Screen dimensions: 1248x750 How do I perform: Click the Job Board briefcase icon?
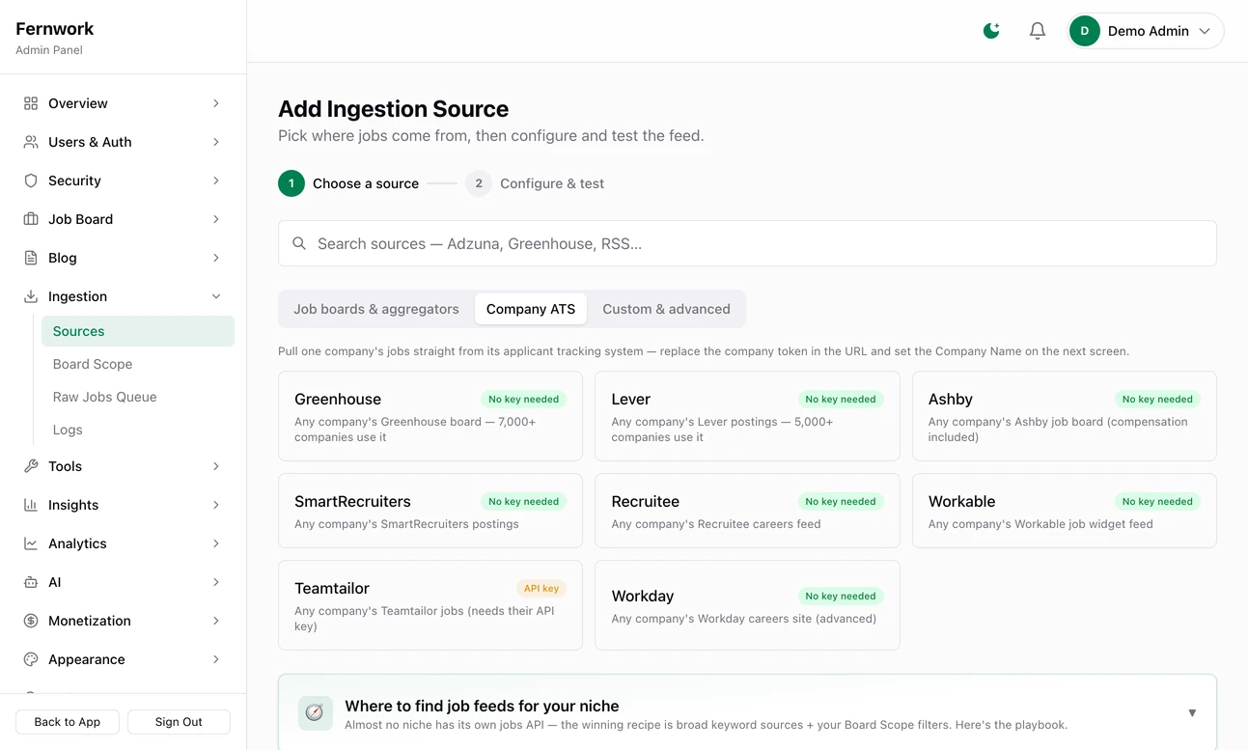31,219
